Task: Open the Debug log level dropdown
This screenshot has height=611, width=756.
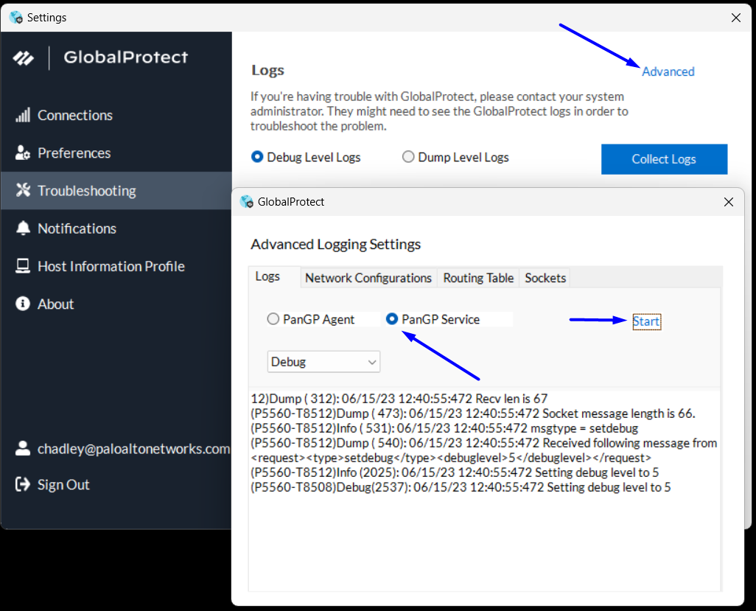Action: (x=323, y=362)
